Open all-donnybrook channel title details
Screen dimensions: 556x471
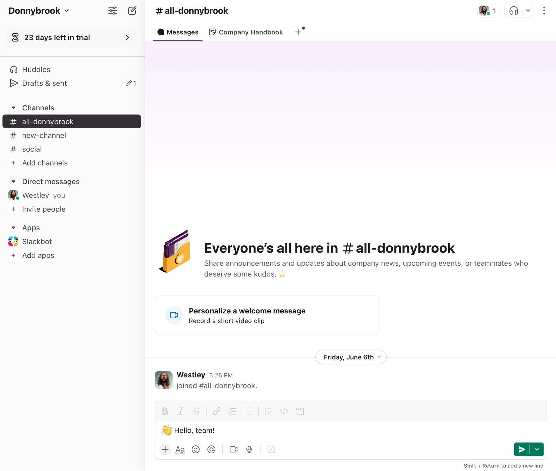point(192,11)
